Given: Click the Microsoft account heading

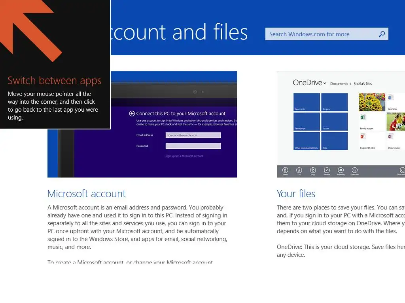Looking at the screenshot, I should 87,194.
